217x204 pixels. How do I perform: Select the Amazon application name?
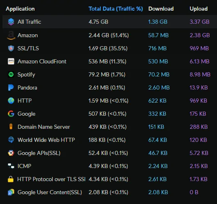(x=28, y=36)
